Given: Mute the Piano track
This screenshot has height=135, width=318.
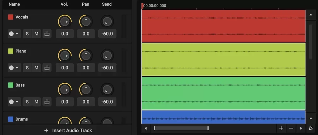Looking at the screenshot, I should [36, 68].
